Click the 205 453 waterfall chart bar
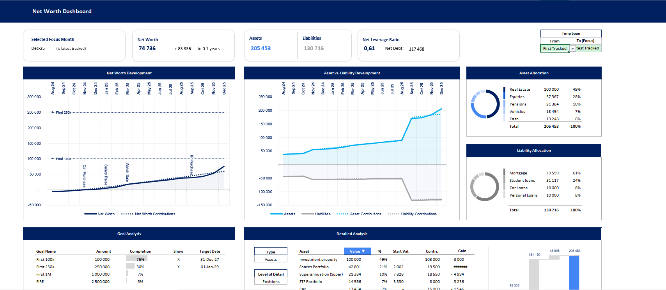 click(574, 272)
